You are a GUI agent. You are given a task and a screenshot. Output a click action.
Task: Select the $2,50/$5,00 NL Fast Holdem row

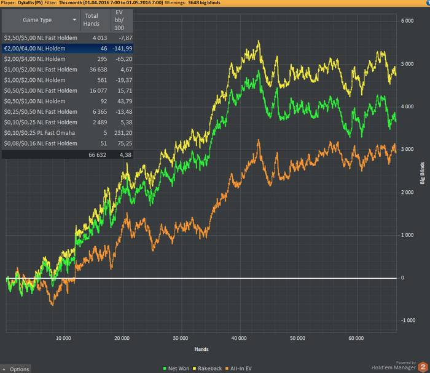[68, 38]
